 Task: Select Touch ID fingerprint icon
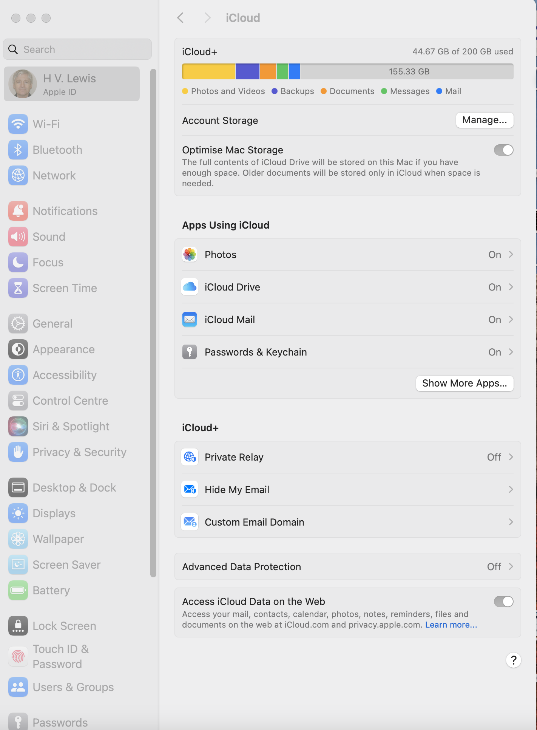pyautogui.click(x=18, y=656)
